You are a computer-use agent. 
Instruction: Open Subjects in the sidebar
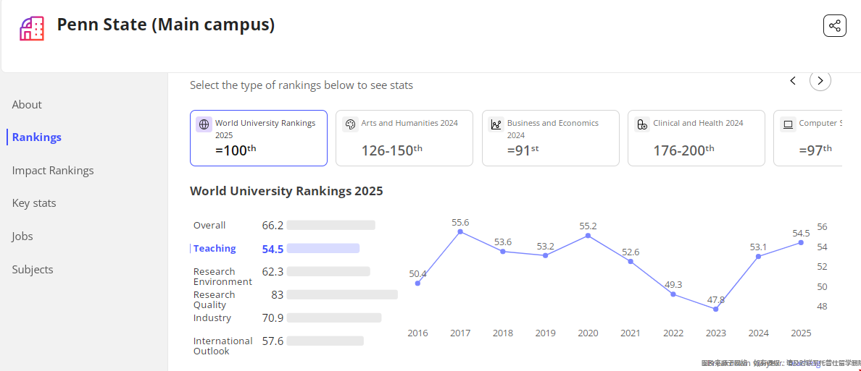coord(33,270)
